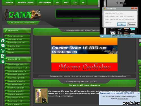Image resolution: width=141 pixels, height=106 pixels.
Task: Click the Abbrechen button in the dialog
Action: click(x=132, y=24)
